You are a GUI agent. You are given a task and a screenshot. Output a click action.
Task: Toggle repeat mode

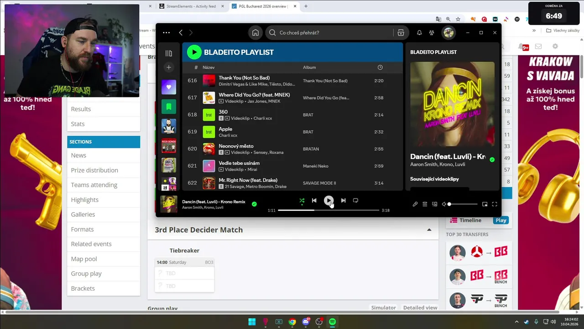(x=355, y=201)
